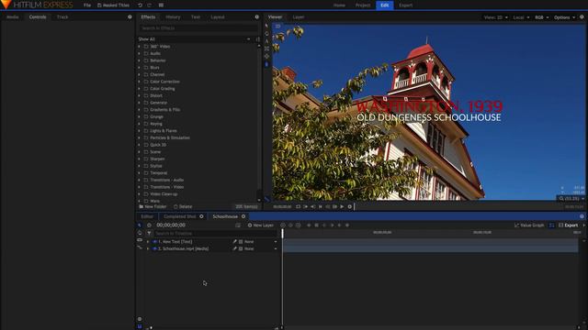The height and width of the screenshot is (330, 588).
Task: Switch to the Text panel tab
Action: (x=196, y=16)
